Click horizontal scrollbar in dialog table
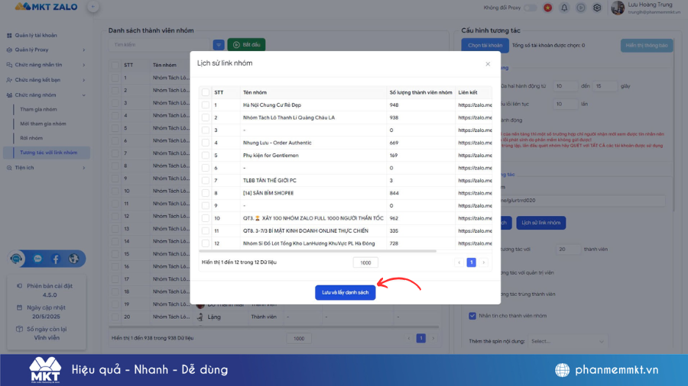 click(x=318, y=251)
